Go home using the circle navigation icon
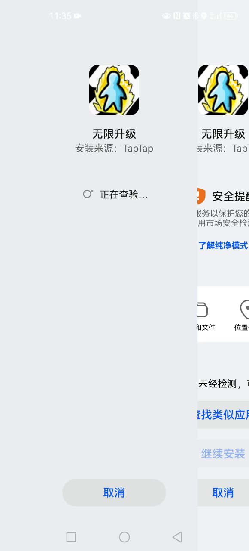 (125, 537)
